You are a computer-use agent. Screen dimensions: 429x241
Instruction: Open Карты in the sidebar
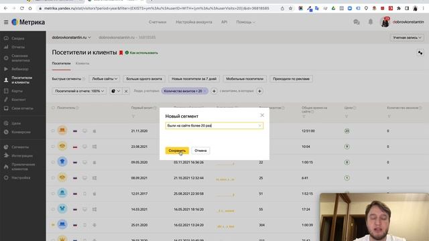(x=17, y=91)
